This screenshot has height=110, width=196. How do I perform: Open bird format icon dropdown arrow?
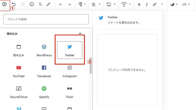[177, 4]
